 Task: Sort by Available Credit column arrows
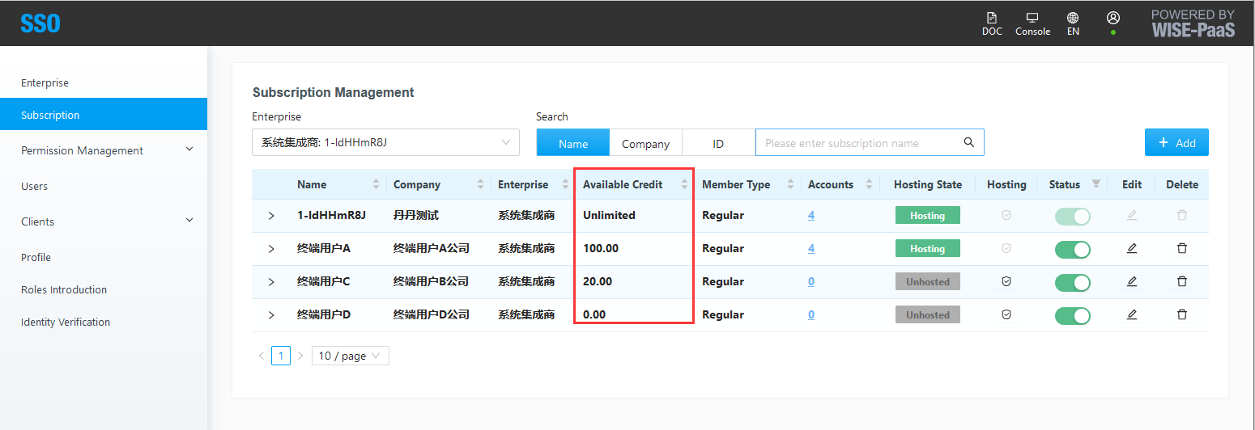685,184
